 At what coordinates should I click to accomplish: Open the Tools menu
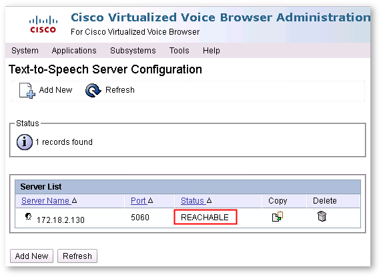(179, 51)
